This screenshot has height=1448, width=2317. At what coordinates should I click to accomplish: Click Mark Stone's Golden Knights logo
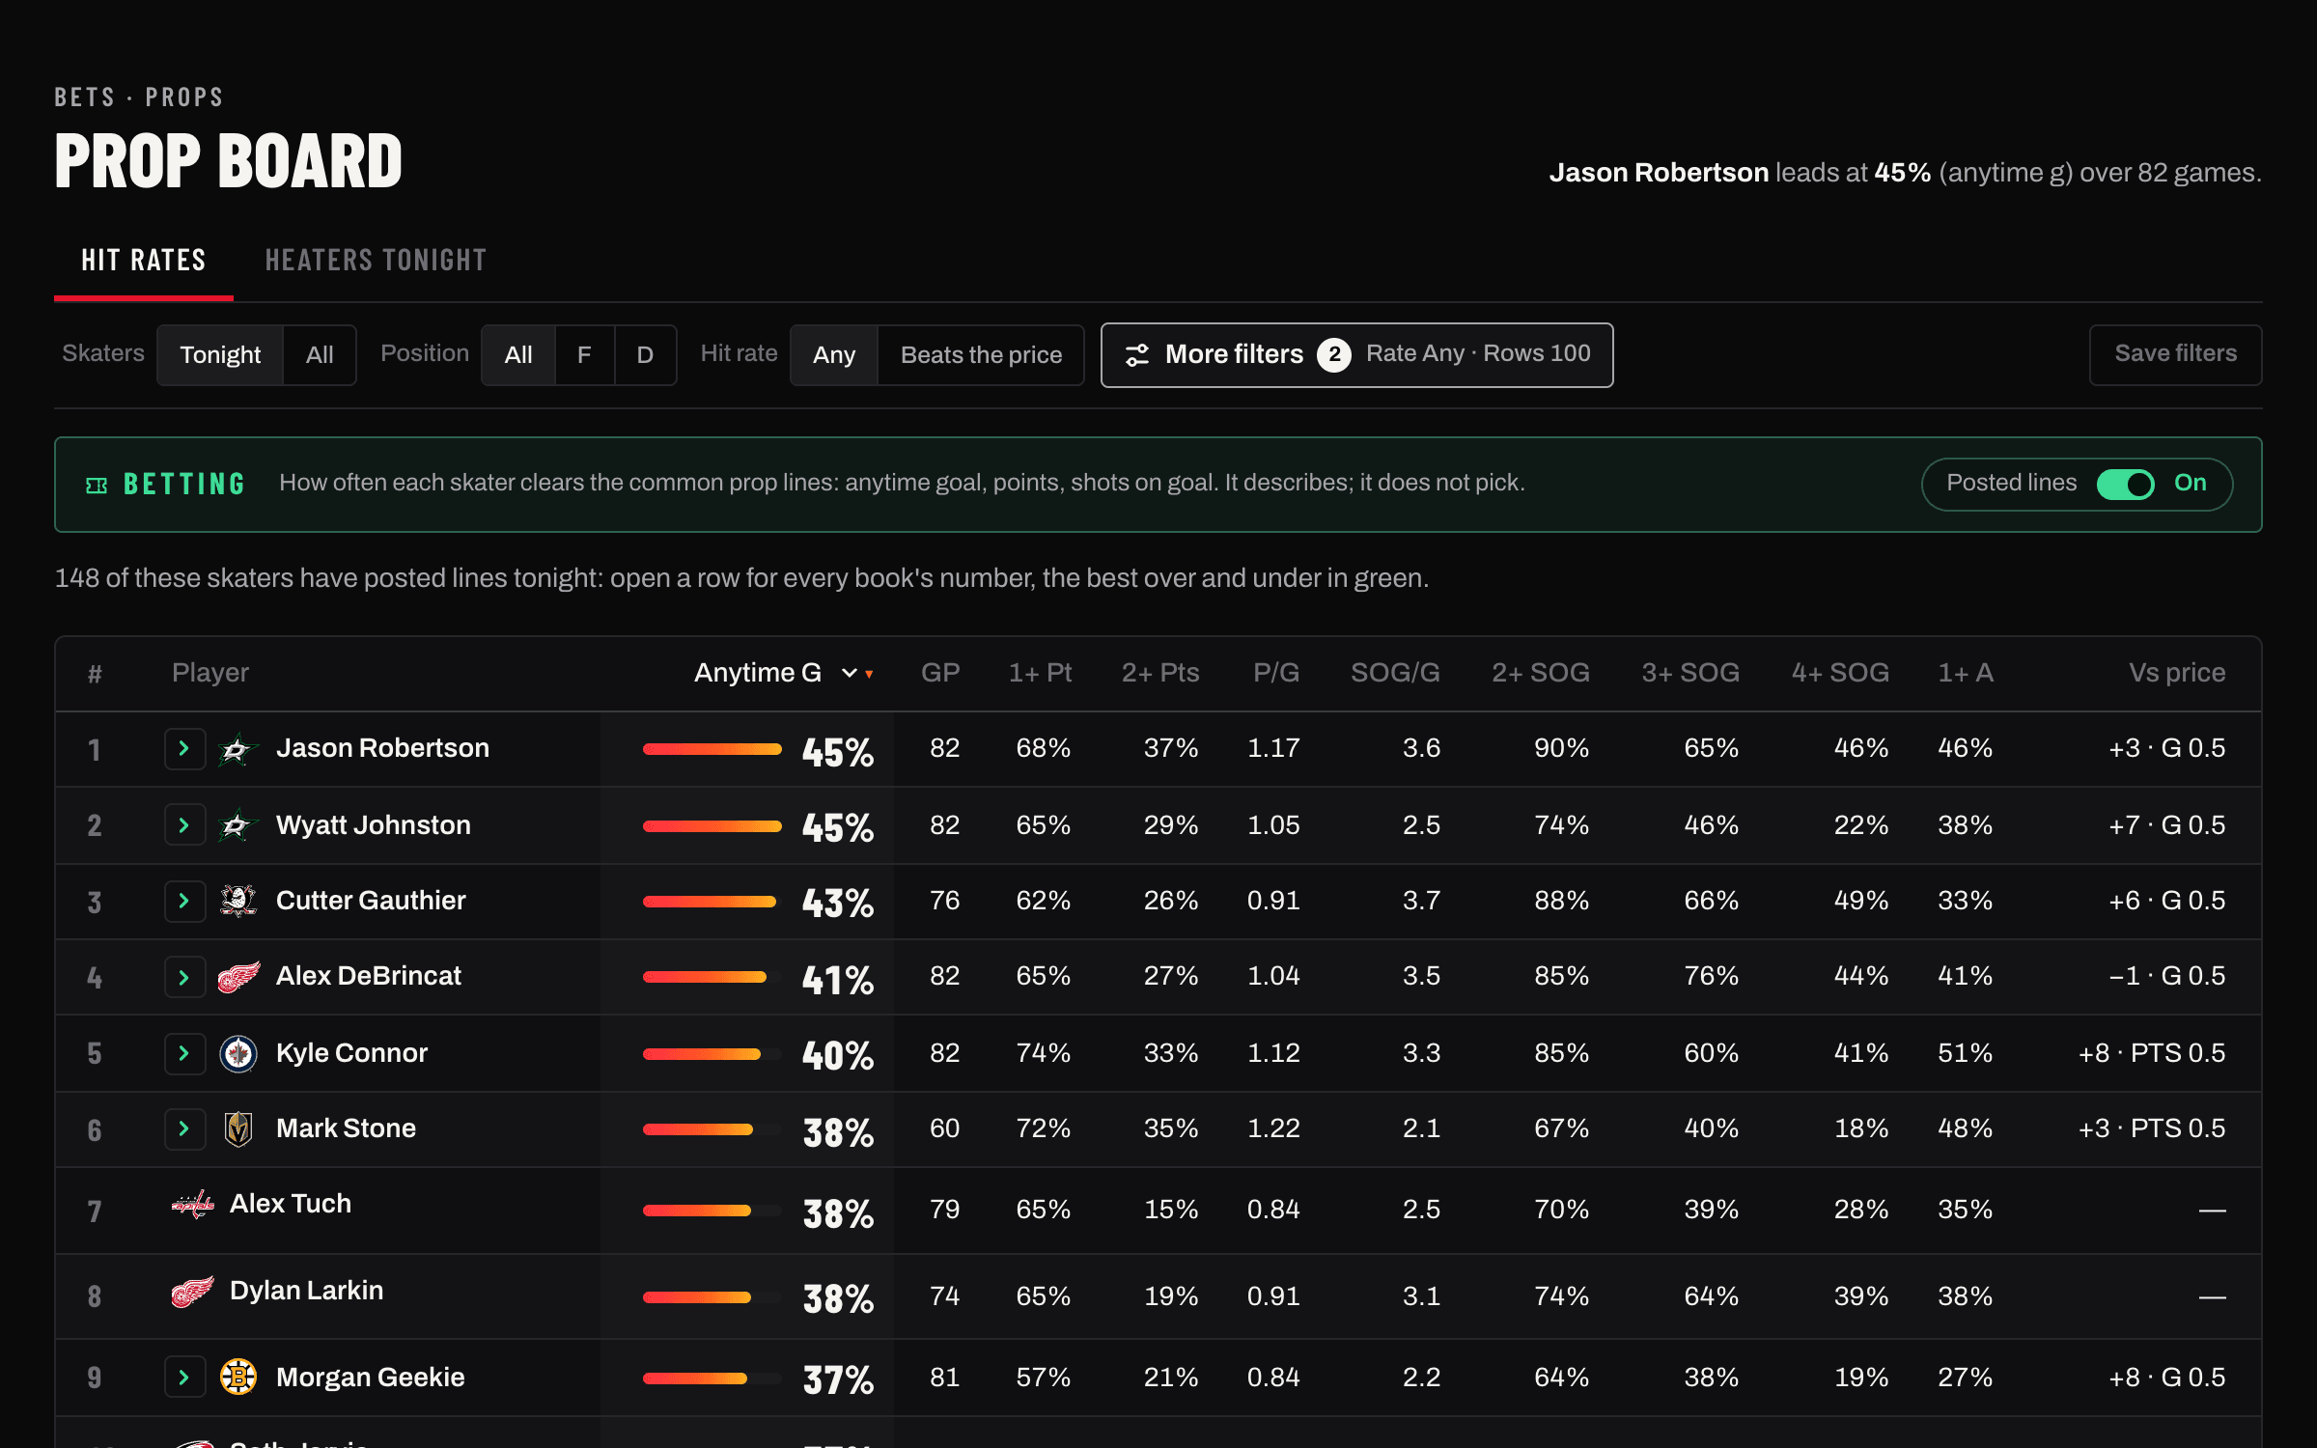[237, 1128]
